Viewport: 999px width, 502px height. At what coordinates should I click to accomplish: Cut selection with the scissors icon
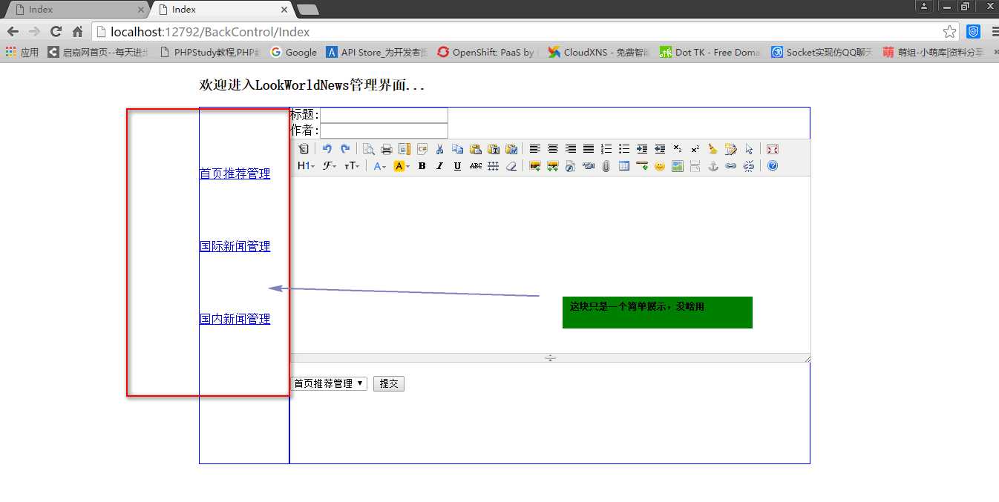pyautogui.click(x=440, y=149)
